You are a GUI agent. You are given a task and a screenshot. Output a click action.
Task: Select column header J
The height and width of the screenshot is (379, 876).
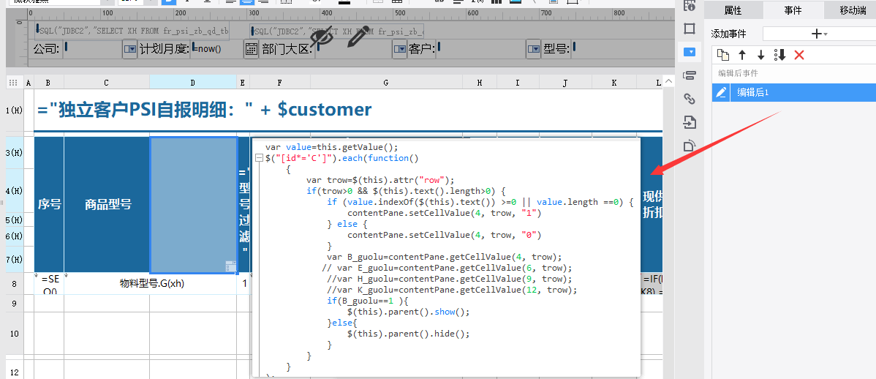pyautogui.click(x=565, y=83)
